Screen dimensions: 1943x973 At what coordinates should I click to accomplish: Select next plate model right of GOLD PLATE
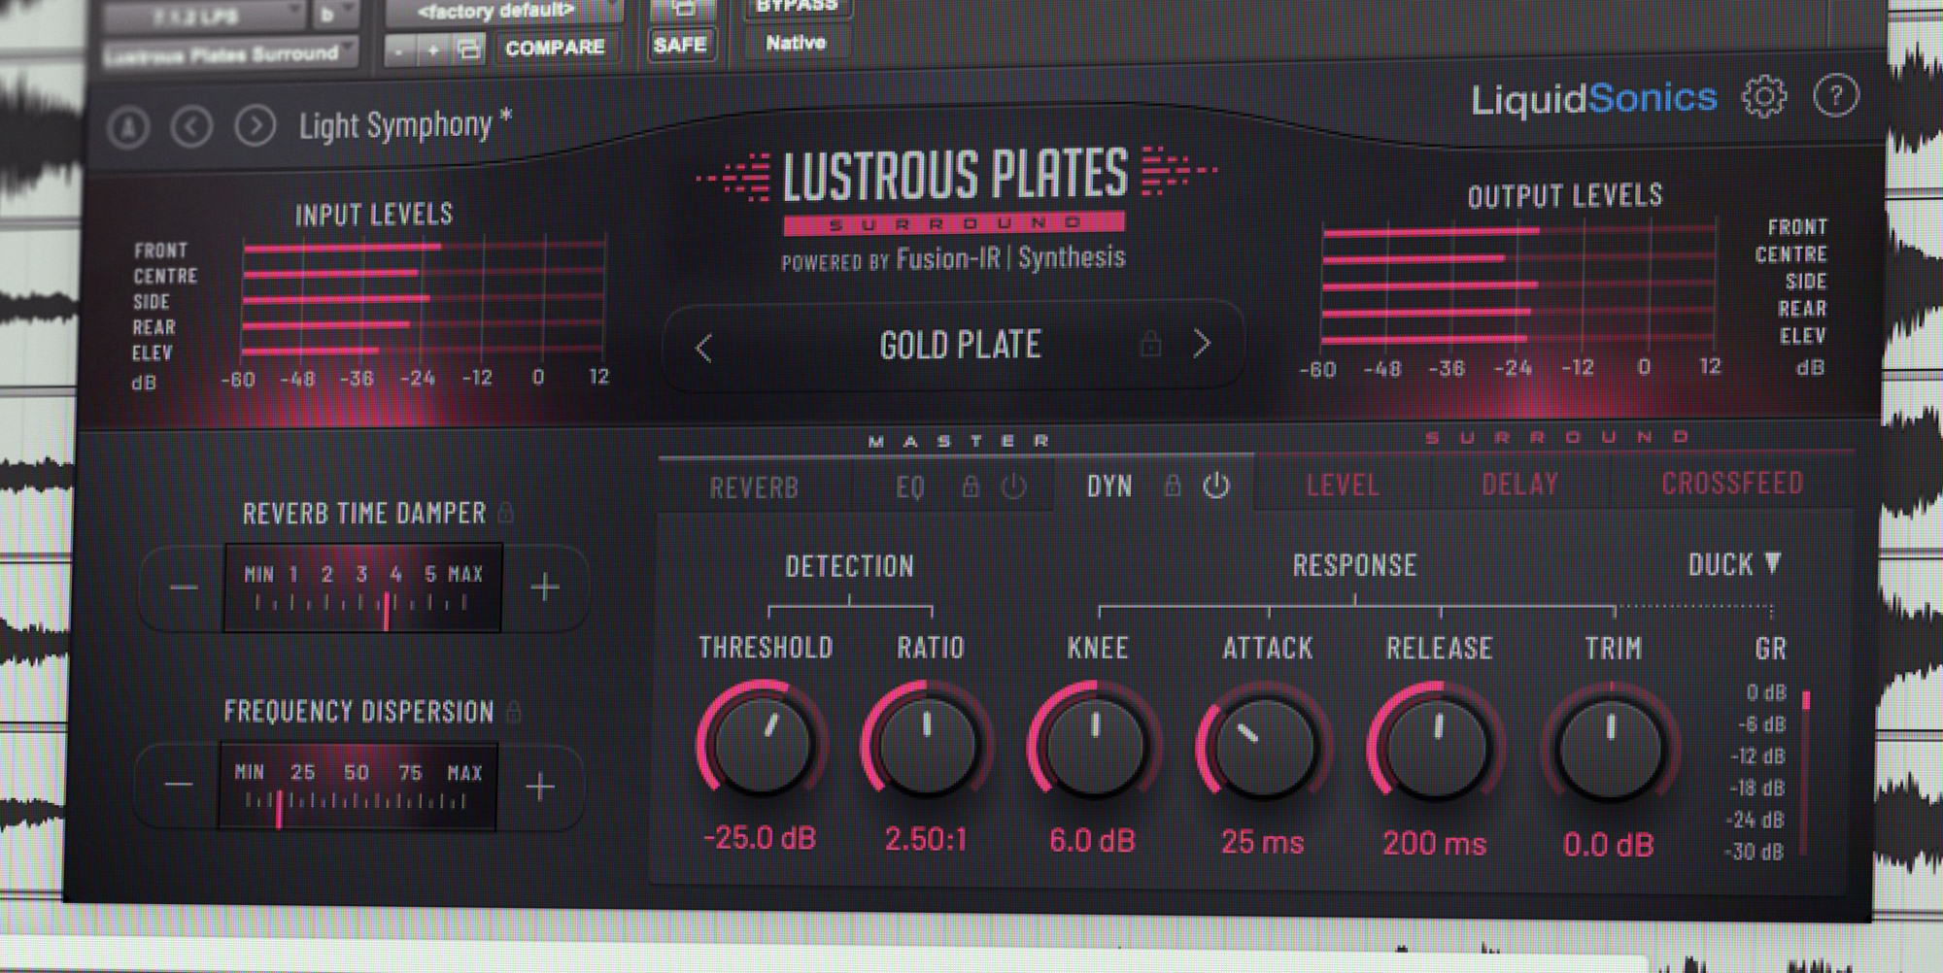click(1202, 343)
